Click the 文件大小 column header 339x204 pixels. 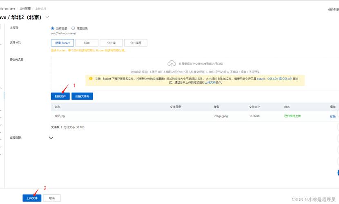click(254, 107)
